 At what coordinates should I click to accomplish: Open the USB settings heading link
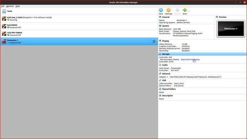(164, 80)
